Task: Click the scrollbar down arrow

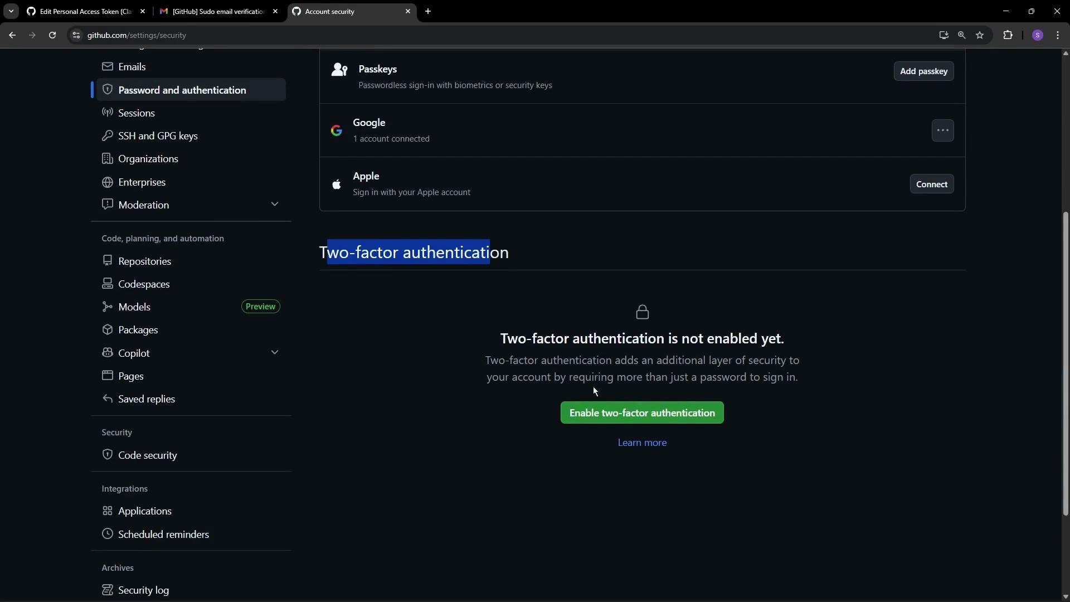Action: (1066, 596)
